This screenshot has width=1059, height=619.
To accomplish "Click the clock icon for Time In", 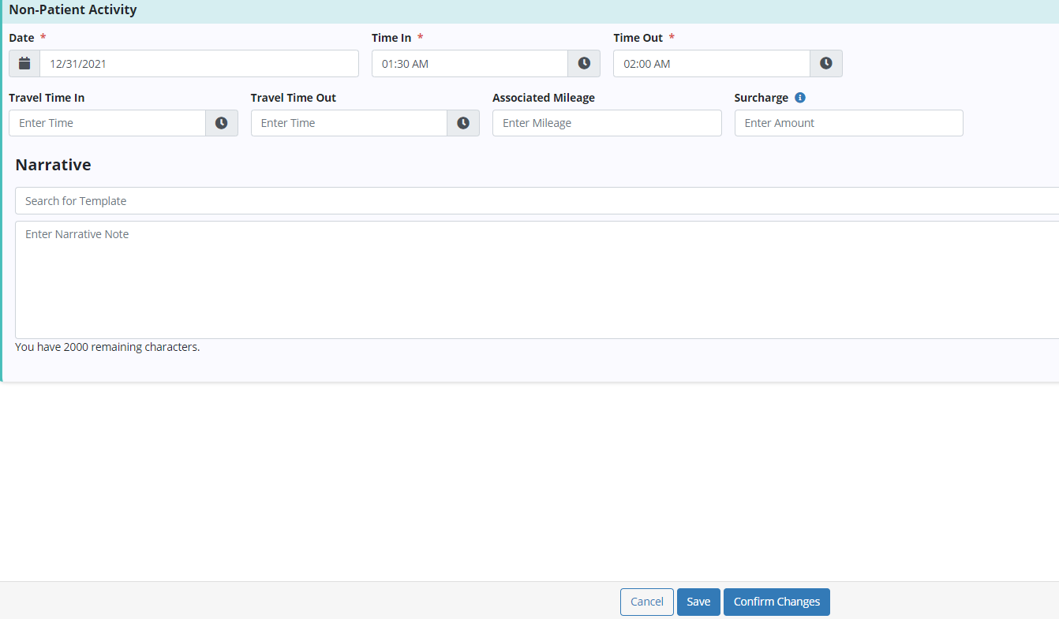I will click(x=584, y=64).
